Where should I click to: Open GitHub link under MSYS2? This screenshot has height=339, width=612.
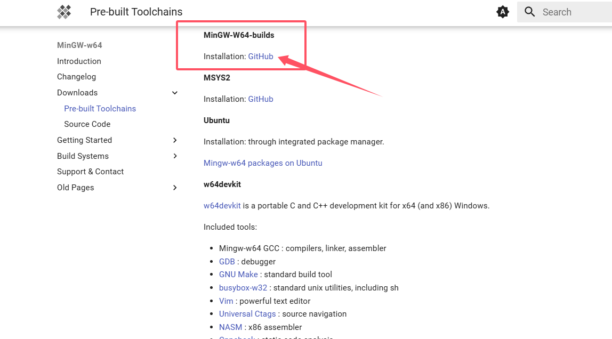point(261,99)
